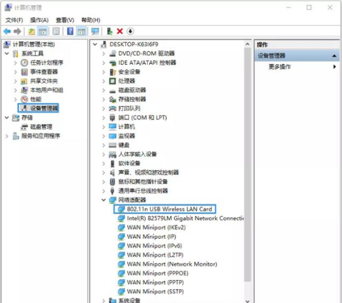The height and width of the screenshot is (303, 342).
Task: Click the 人体学输入设备 icon
Action: tap(112, 154)
